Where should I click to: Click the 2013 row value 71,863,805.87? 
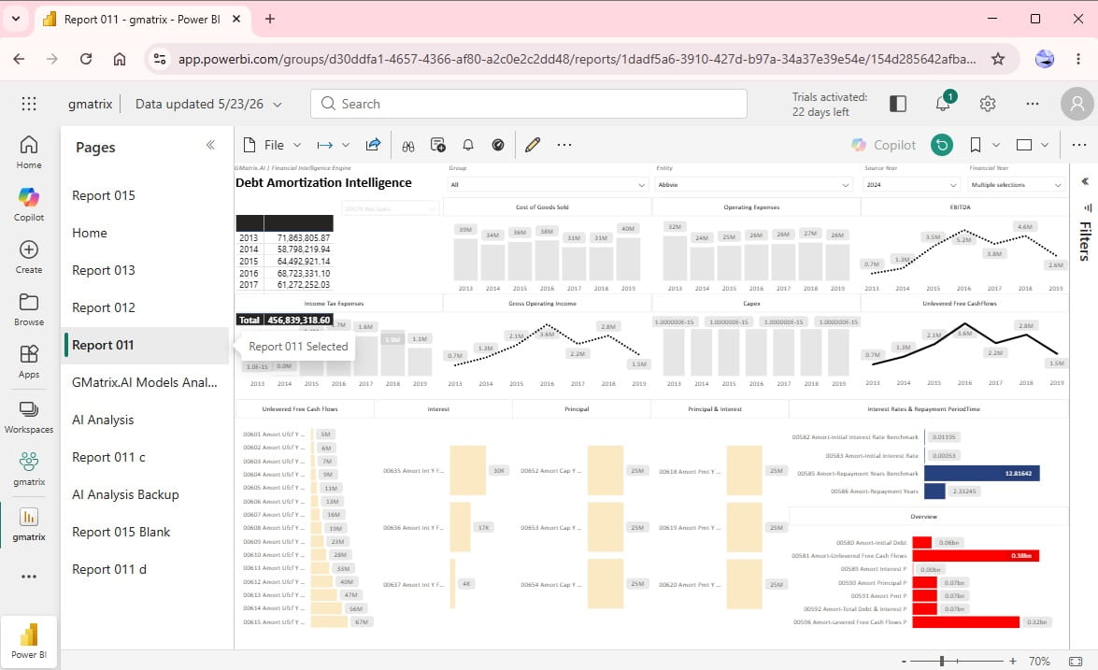pyautogui.click(x=303, y=238)
